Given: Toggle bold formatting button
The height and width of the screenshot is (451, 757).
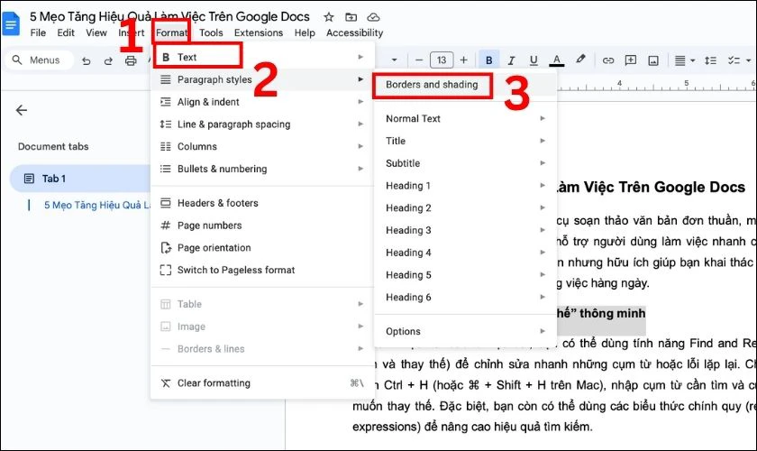Looking at the screenshot, I should point(489,60).
